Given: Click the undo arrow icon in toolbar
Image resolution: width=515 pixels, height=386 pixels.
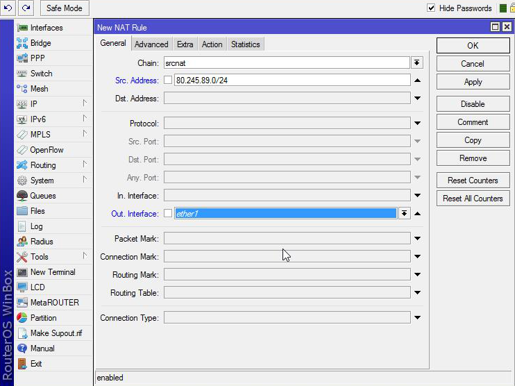Looking at the screenshot, I should [x=8, y=8].
